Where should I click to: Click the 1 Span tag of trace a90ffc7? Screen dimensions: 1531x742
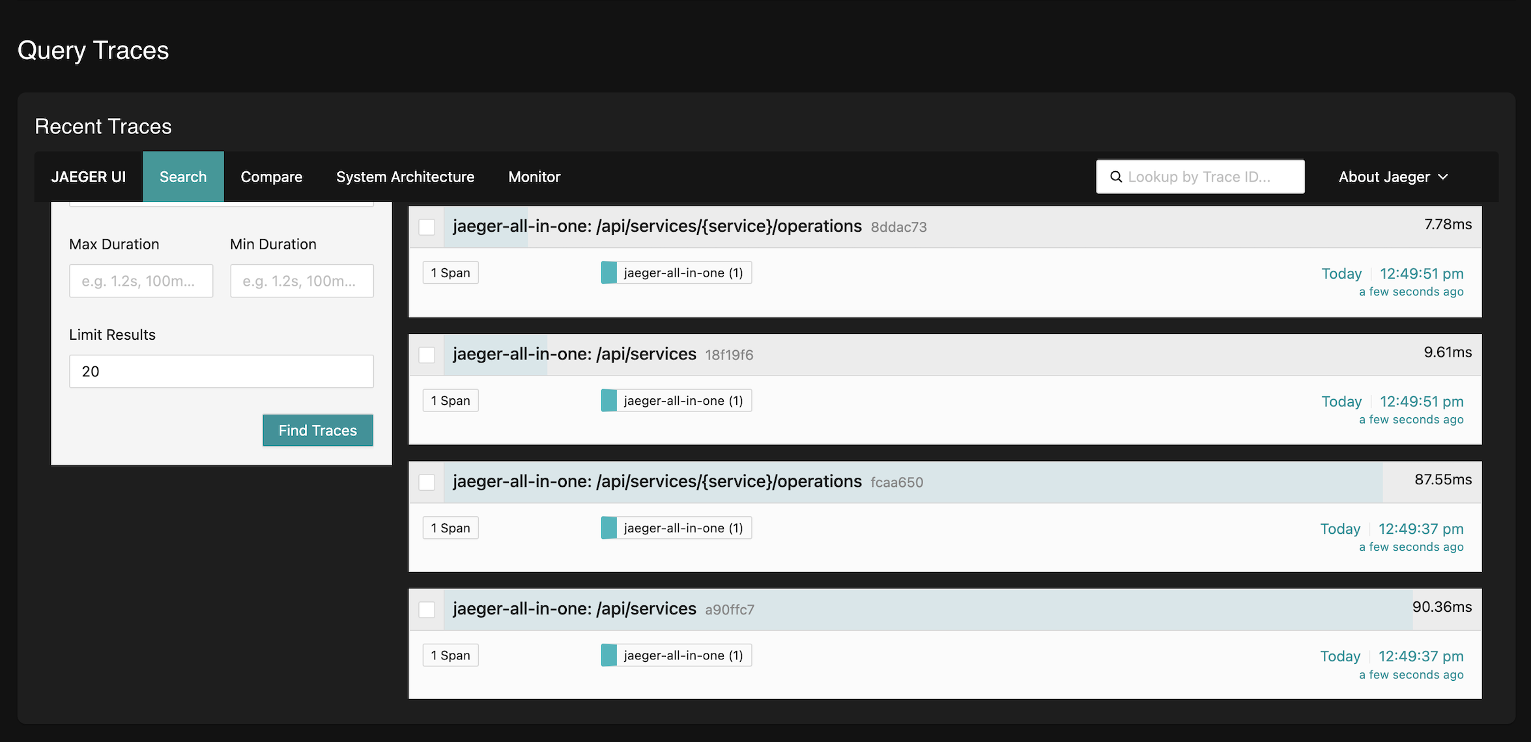pyautogui.click(x=451, y=655)
